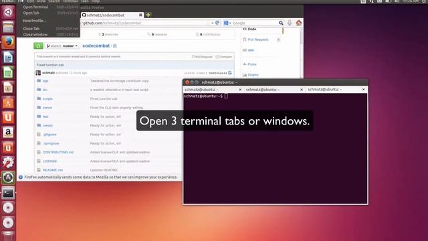Click the reload button in Firefox

[217, 23]
